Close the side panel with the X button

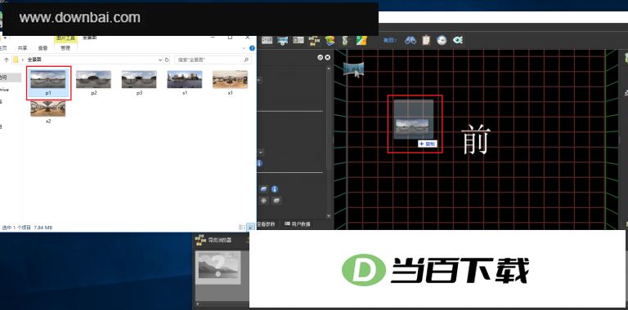coord(328,58)
